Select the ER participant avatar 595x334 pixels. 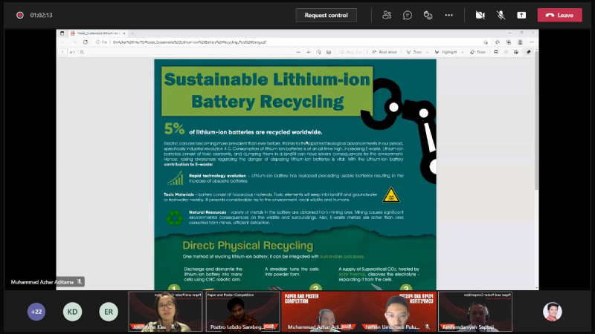point(109,312)
